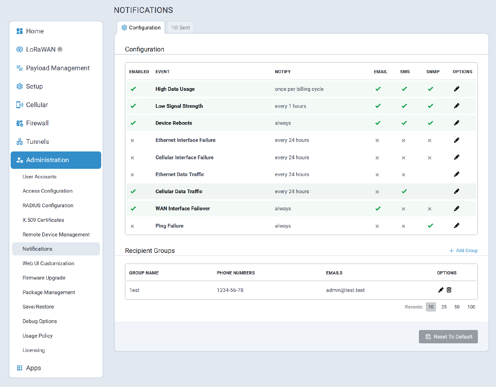Open Firmware Upgrade in sidebar

tap(44, 278)
